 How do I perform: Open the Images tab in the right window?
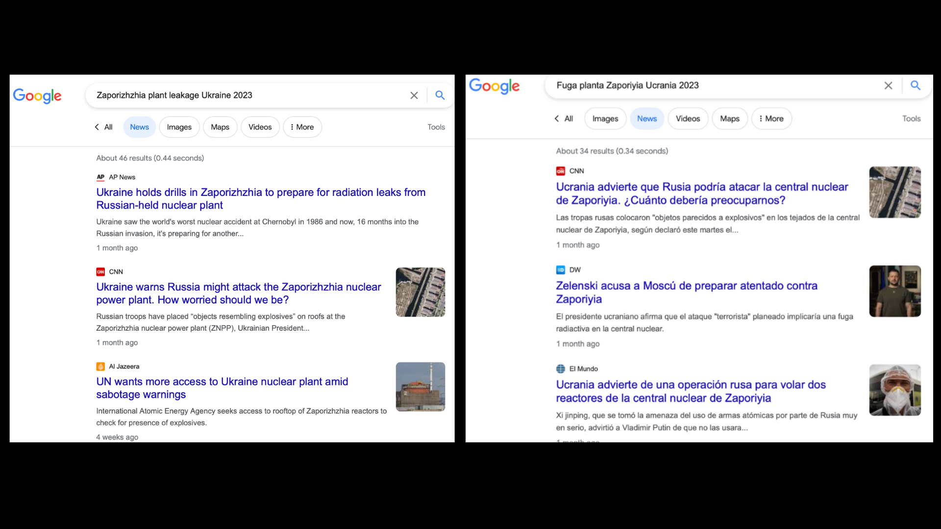tap(605, 119)
